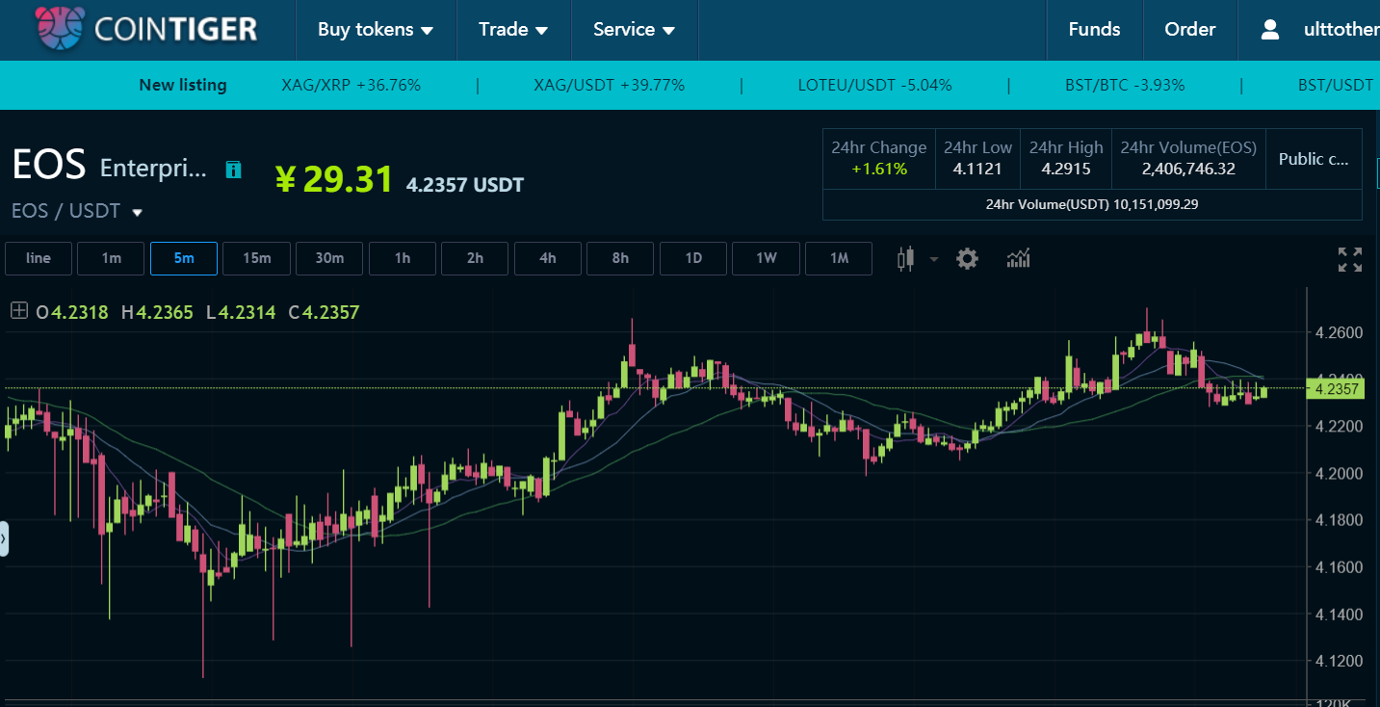Expand the Service menu dropdown
The height and width of the screenshot is (707, 1380).
634,29
